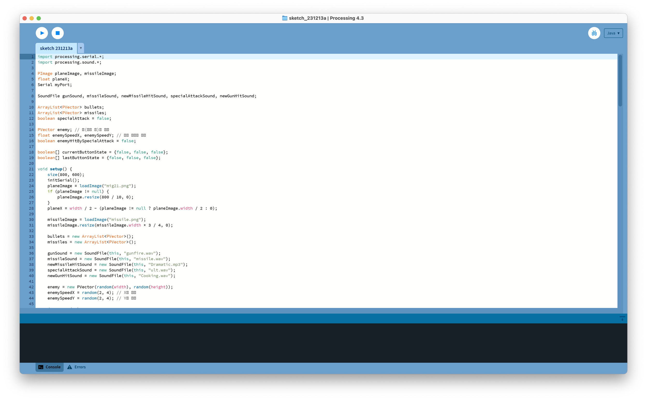
Task: Click inside the dark console output area
Action: coord(318,343)
